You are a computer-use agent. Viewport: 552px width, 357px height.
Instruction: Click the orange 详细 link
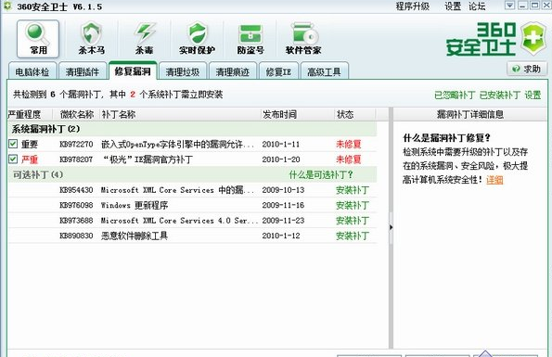pos(494,180)
